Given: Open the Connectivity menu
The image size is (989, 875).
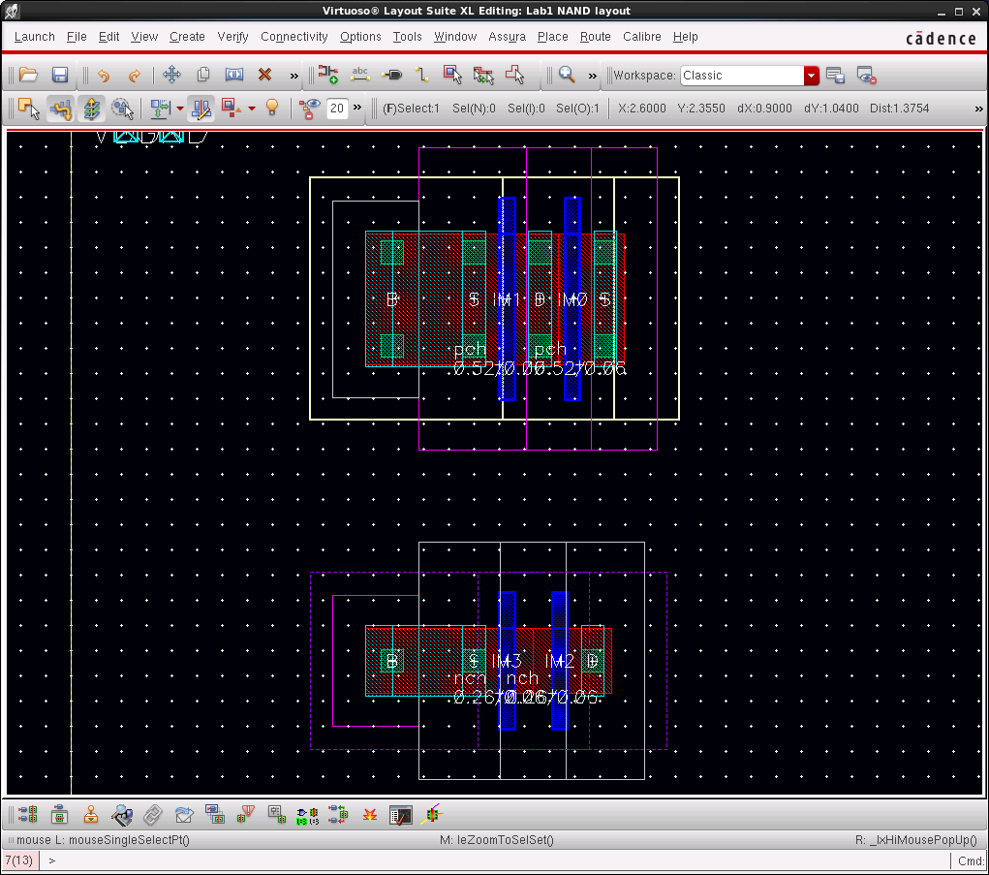Looking at the screenshot, I should [x=294, y=37].
